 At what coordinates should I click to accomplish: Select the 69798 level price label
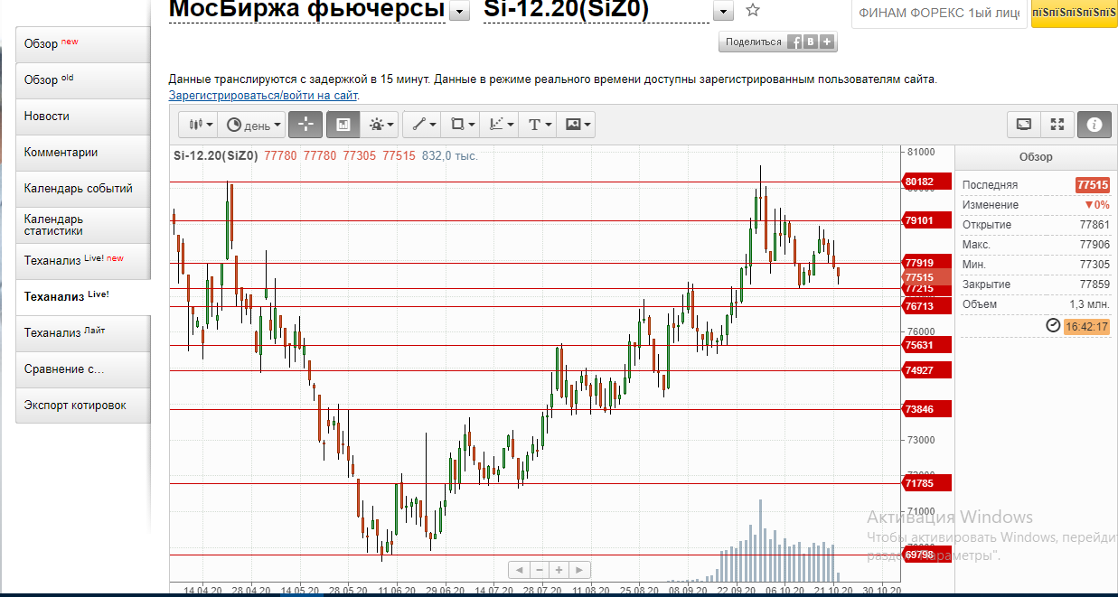pyautogui.click(x=927, y=555)
